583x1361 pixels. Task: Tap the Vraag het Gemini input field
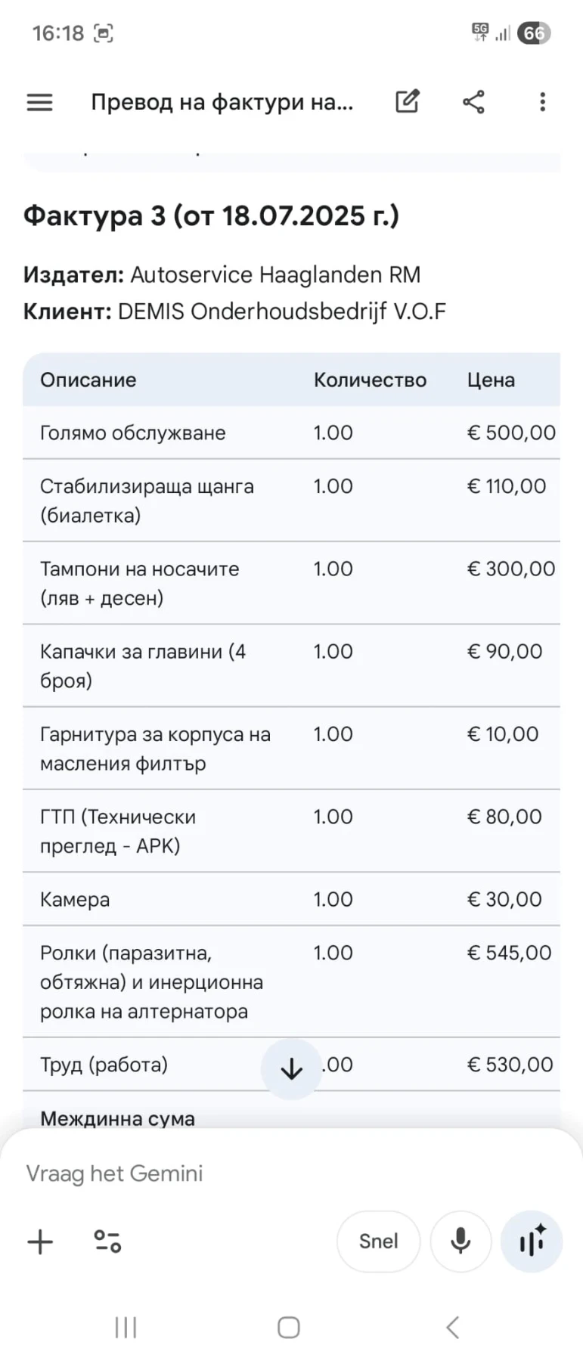click(x=227, y=1173)
